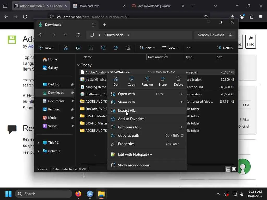Click the Search Downloads field

[x=215, y=35]
